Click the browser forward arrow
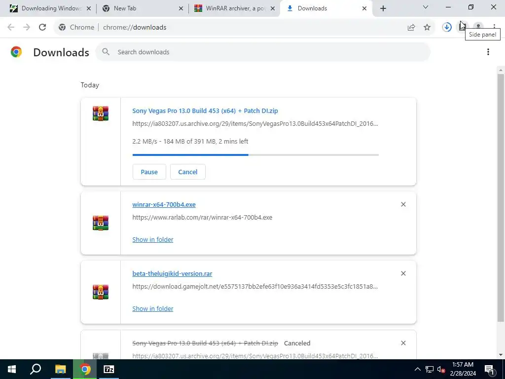Screen dimensions: 505x379 click(27, 28)
